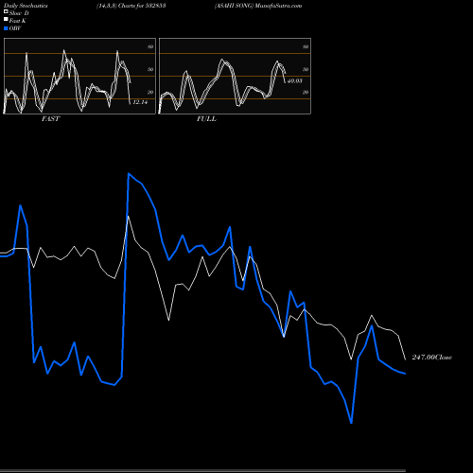Image resolution: width=473 pixels, height=473 pixels.
Task: Click the 50 axis label in FULL chart
Action: point(306,69)
